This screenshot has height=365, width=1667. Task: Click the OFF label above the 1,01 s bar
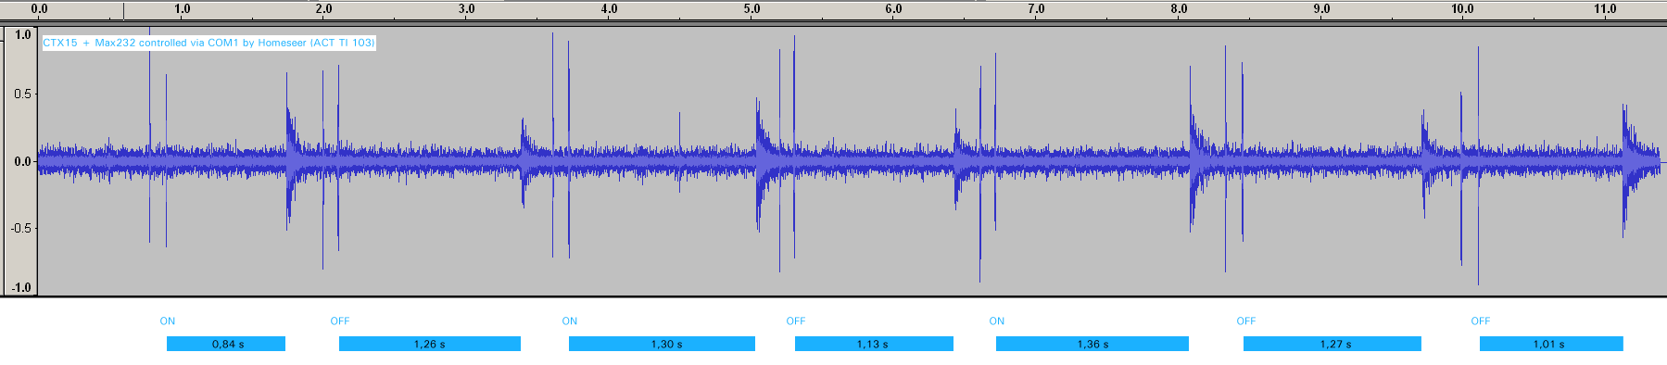(1481, 321)
